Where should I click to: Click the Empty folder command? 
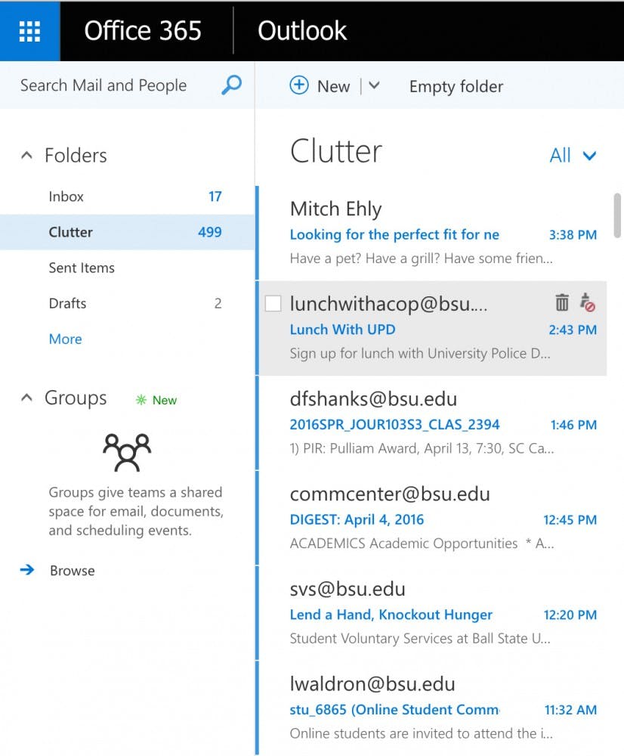(456, 86)
